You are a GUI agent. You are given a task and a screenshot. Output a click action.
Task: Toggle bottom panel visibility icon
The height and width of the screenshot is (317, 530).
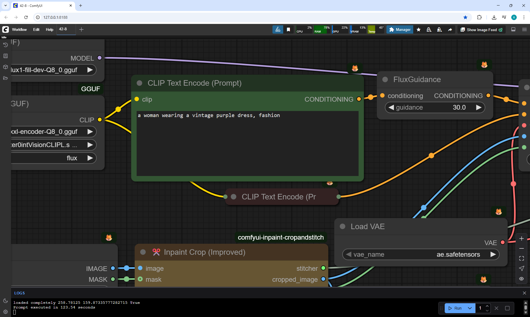click(513, 29)
